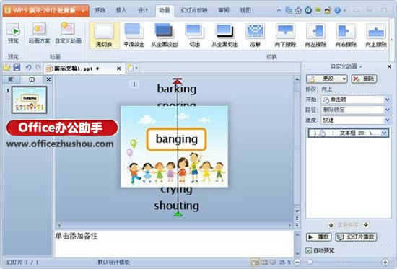Open the 幻灯片放映 ribbon tab
The height and width of the screenshot is (269, 397).
pyautogui.click(x=194, y=10)
